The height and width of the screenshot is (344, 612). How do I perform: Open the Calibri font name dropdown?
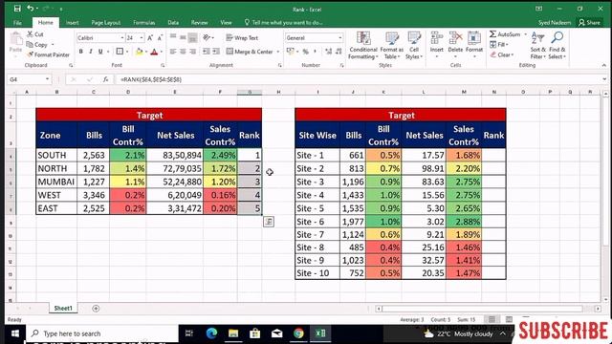121,38
